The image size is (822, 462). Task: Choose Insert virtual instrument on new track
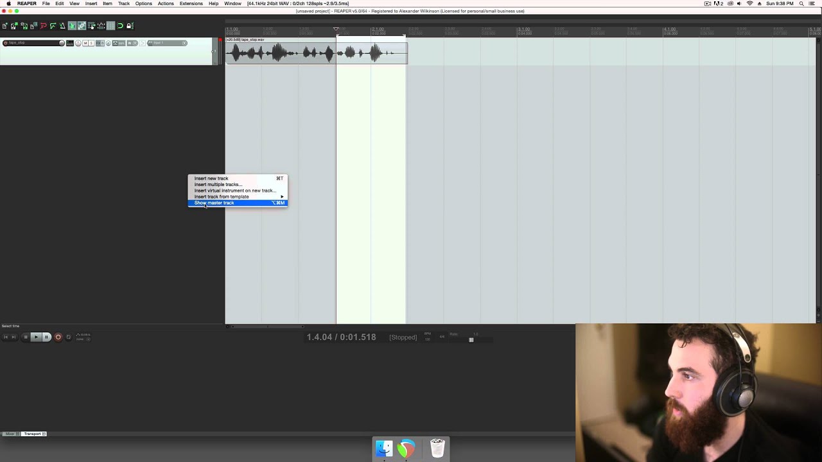point(238,191)
